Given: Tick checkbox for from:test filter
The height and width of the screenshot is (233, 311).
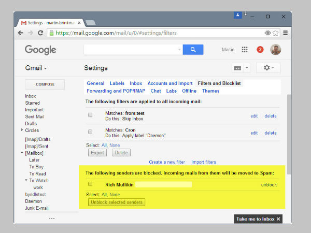Looking at the screenshot, I should coord(90,115).
